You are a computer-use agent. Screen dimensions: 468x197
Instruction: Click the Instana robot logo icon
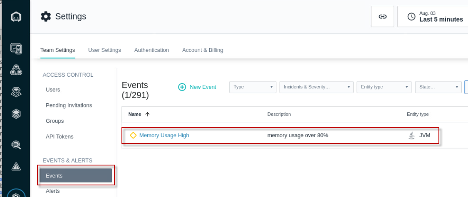click(x=16, y=17)
